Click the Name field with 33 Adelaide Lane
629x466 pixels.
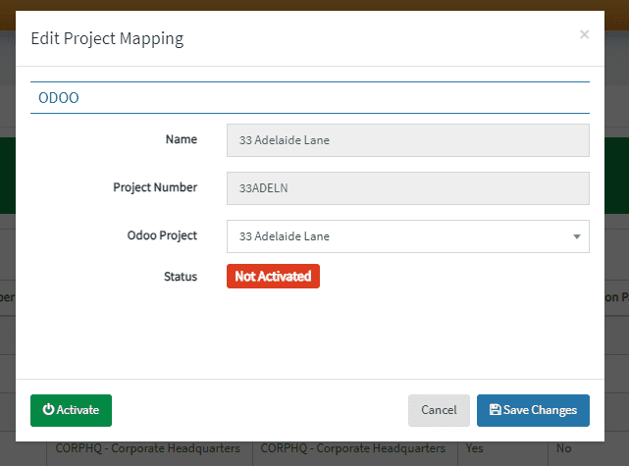point(407,140)
